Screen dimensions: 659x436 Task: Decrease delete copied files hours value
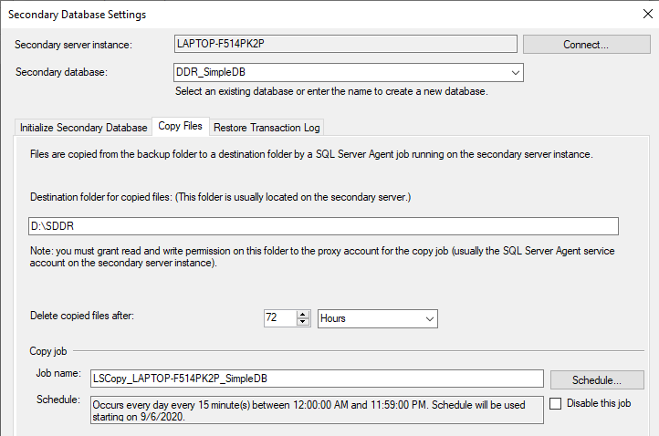click(x=303, y=323)
